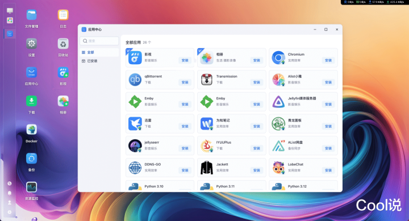Select the 全部 sidebar category
This screenshot has width=409, height=221.
99,52
